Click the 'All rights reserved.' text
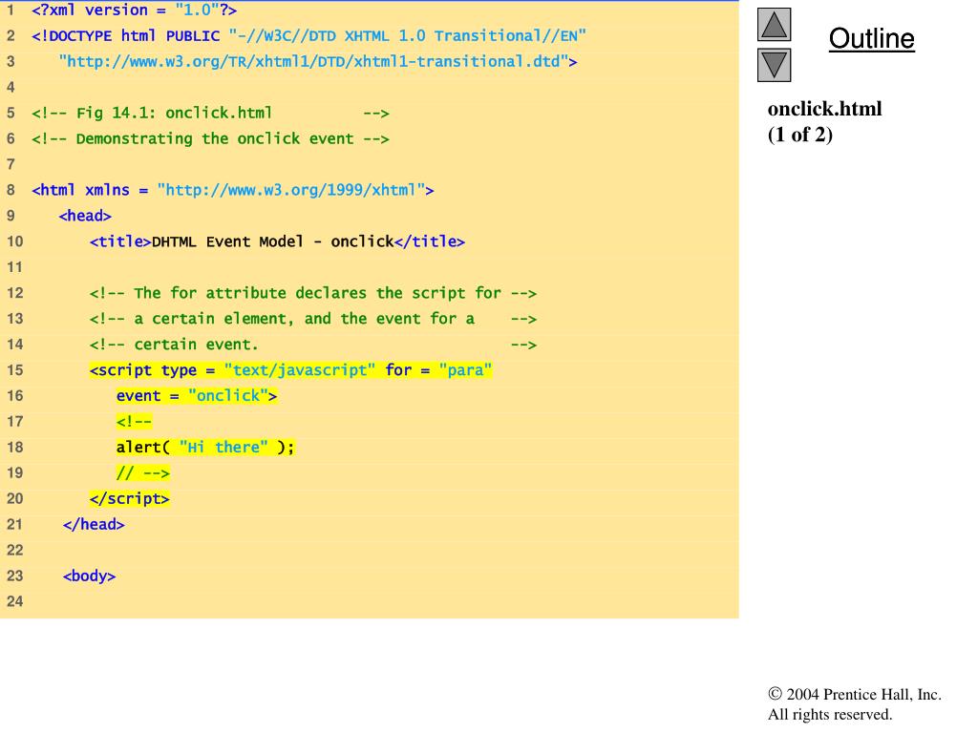The height and width of the screenshot is (733, 978). click(830, 714)
